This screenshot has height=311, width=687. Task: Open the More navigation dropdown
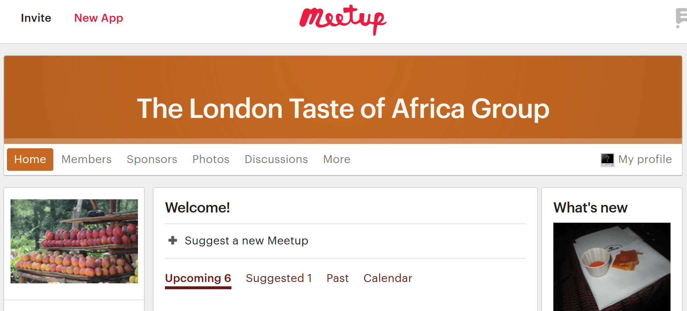pos(336,159)
